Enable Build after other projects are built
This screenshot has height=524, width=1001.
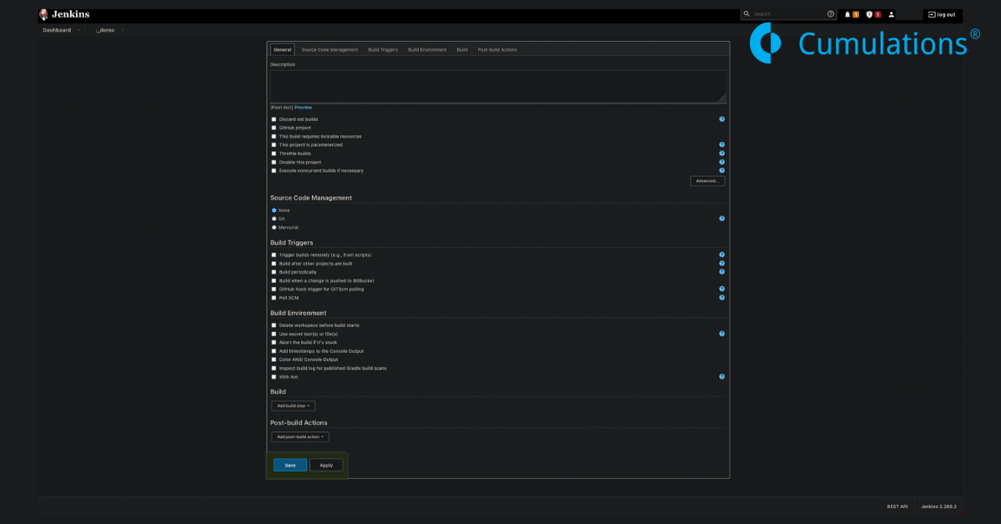point(274,264)
